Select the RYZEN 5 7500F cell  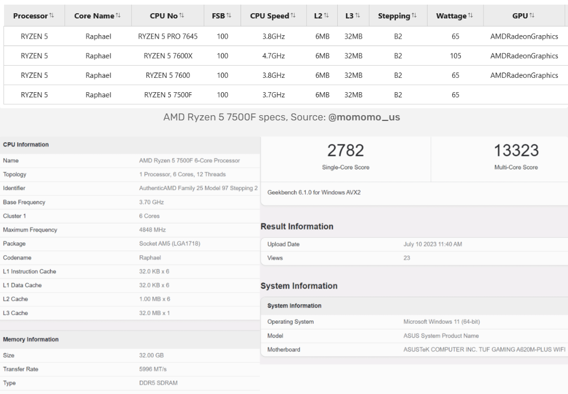pyautogui.click(x=168, y=95)
